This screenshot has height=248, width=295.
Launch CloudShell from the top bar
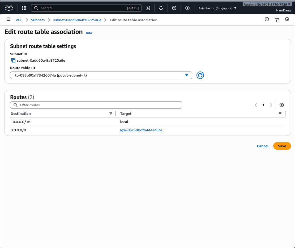pos(148,8)
